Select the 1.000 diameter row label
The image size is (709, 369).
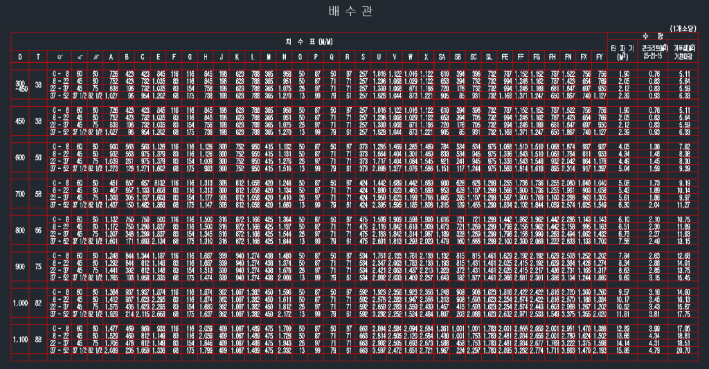(20, 302)
